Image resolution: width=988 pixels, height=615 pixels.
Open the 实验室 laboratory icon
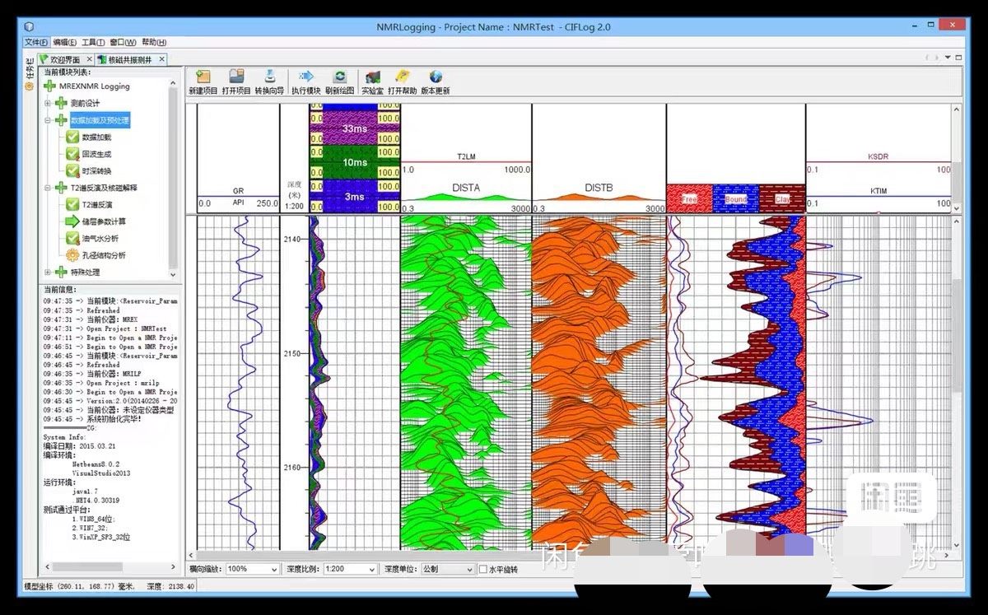[372, 77]
